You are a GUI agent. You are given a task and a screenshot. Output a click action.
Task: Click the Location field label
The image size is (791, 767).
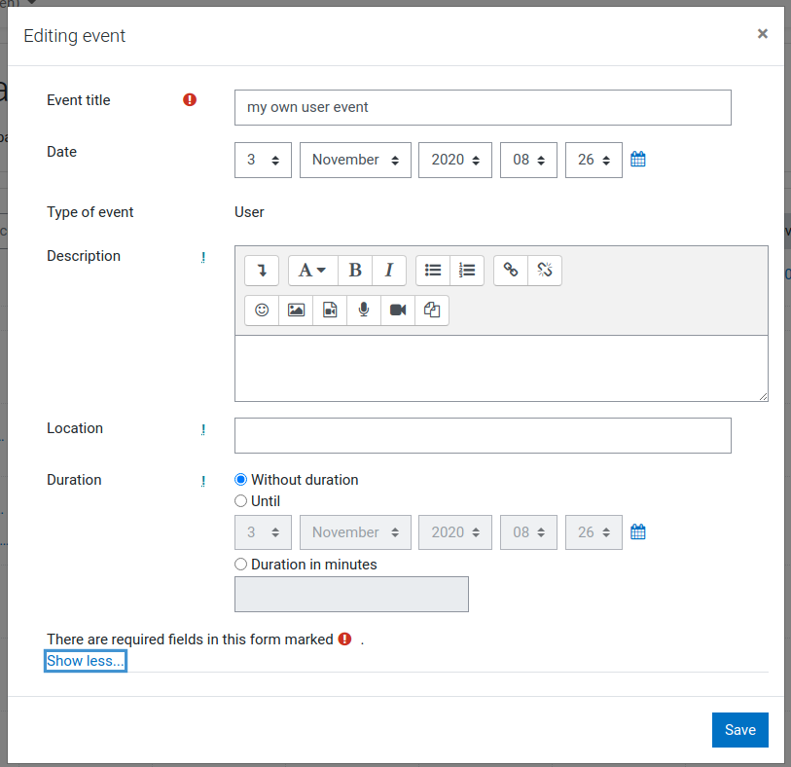(x=75, y=428)
